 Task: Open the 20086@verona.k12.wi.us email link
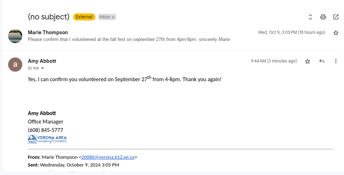108,157
